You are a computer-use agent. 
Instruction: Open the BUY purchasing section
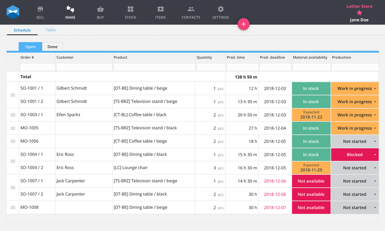click(x=100, y=12)
